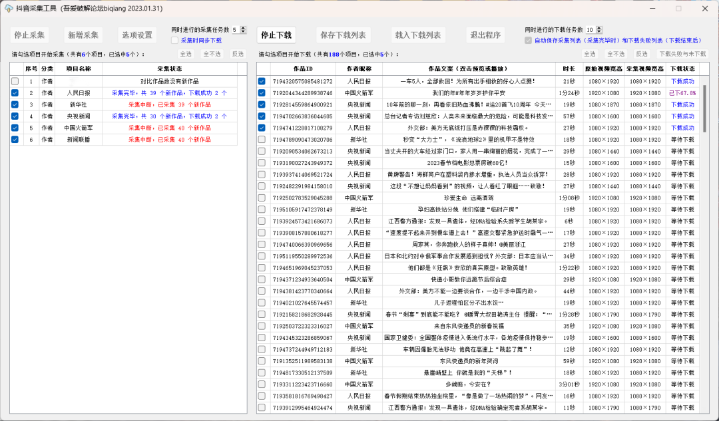
Task: Increase the concurrent collection task count stepper
Action: point(243,28)
